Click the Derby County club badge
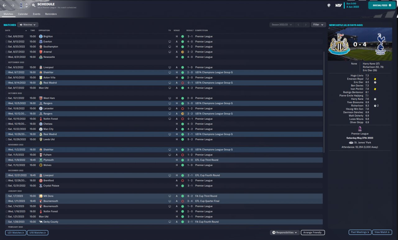The height and width of the screenshot is (240, 398). click(x=41, y=222)
